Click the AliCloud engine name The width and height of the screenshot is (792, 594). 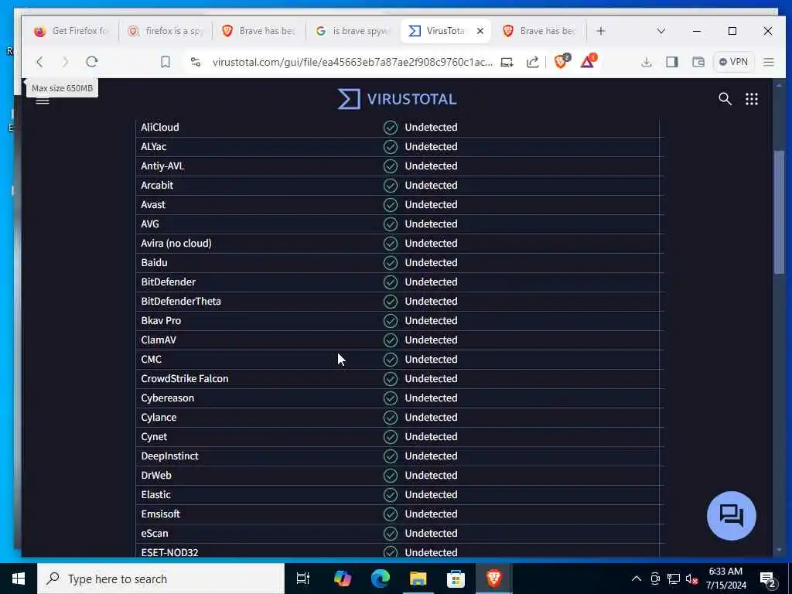click(x=160, y=128)
